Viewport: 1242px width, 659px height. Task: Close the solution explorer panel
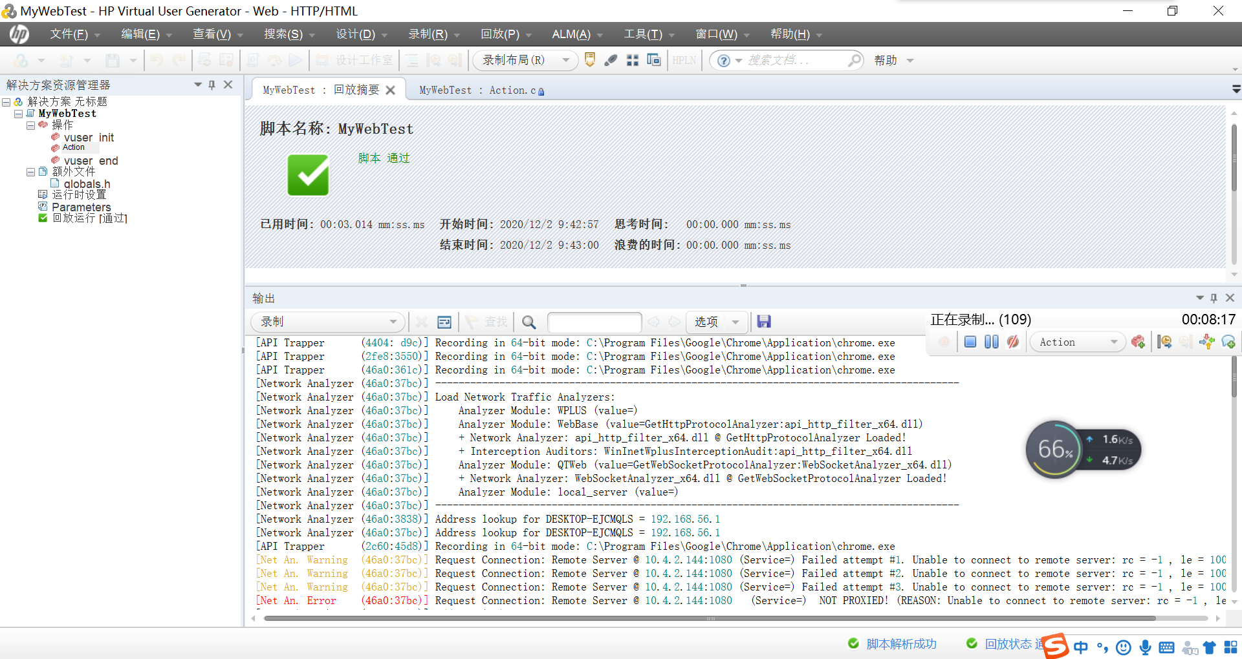coord(228,85)
